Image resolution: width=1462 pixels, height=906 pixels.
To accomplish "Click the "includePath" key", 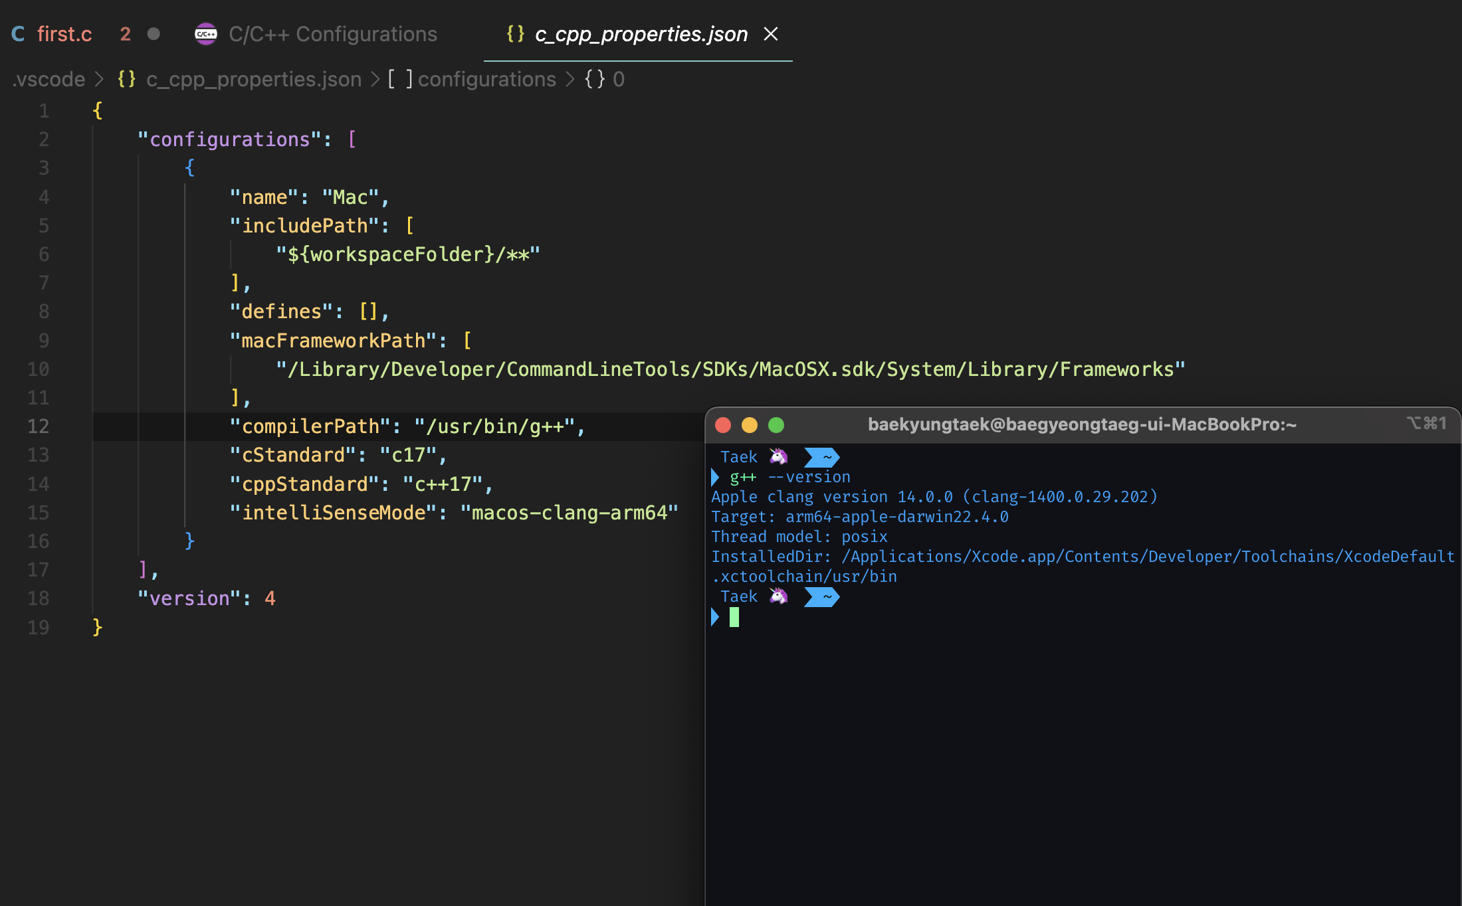I will pos(304,226).
